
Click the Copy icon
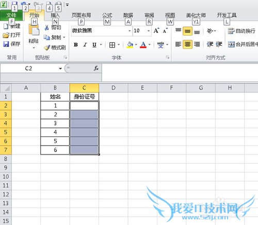[x=47, y=37]
